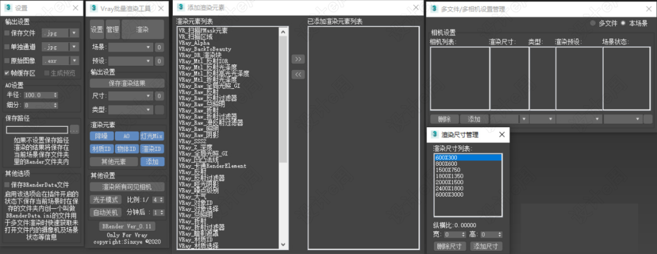The width and height of the screenshot is (657, 254).
Task: Open the .exr format dropdown for 原始图像
Action: [58, 60]
